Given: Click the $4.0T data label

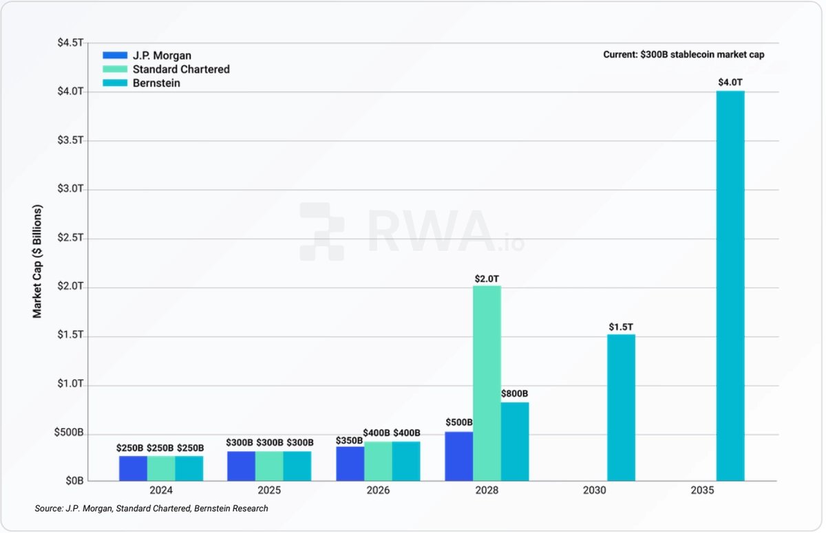Looking at the screenshot, I should click(x=730, y=83).
